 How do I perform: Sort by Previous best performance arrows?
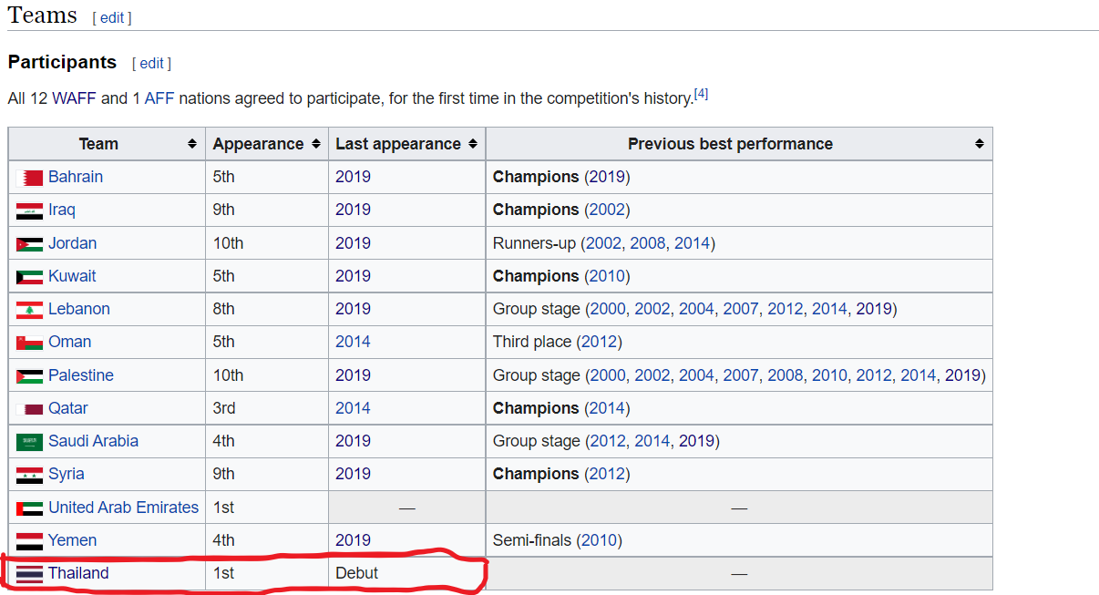[x=980, y=144]
